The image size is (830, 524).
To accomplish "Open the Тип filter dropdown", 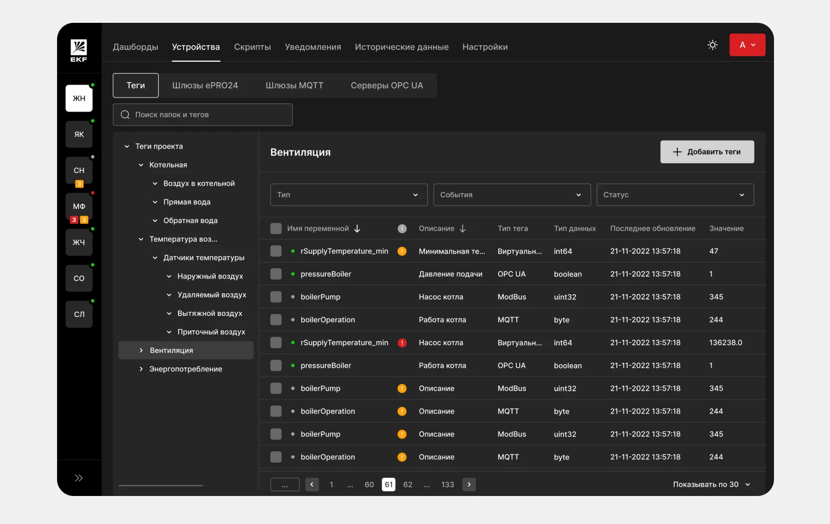I will (349, 195).
